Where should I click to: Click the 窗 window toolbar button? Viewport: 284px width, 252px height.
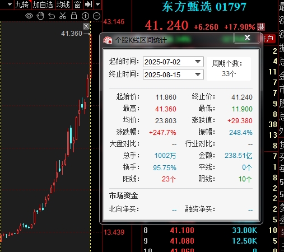(x=77, y=4)
